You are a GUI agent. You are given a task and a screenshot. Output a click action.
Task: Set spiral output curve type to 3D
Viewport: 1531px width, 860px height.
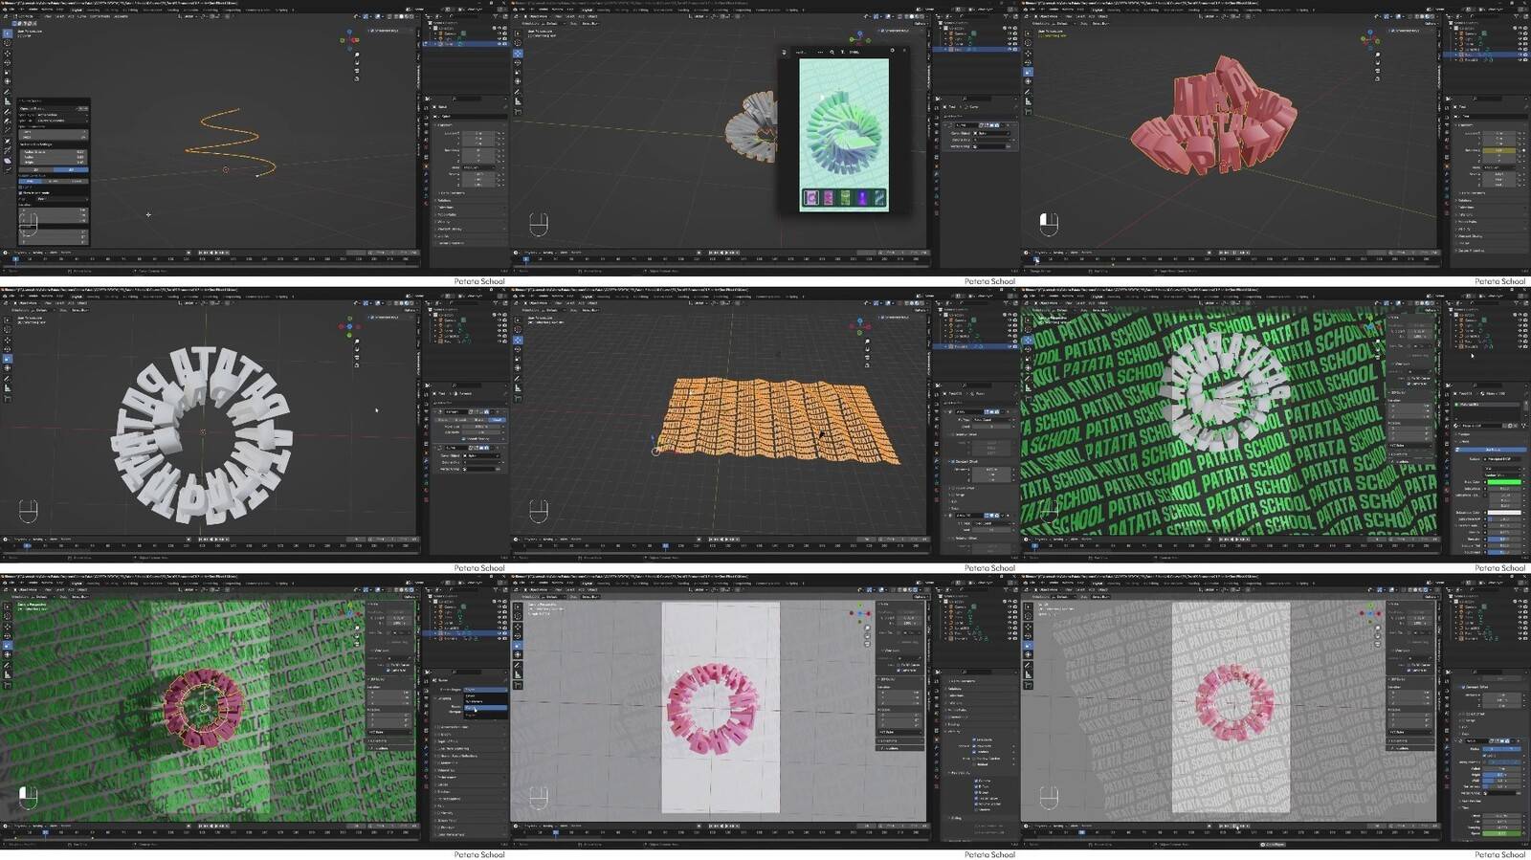[x=71, y=169]
